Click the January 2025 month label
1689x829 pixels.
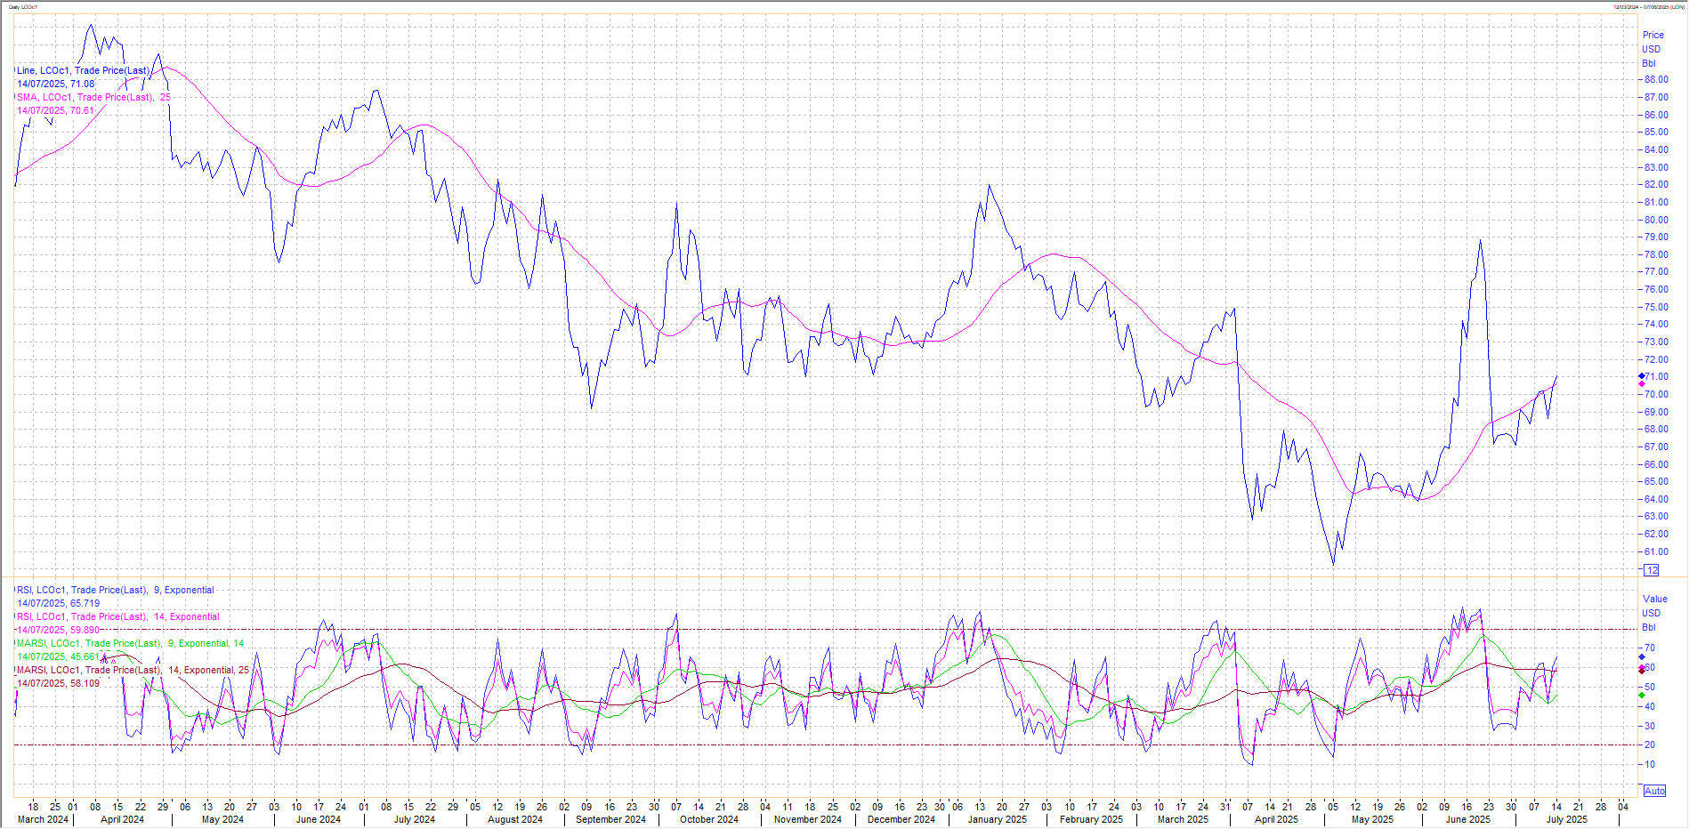[x=997, y=819]
